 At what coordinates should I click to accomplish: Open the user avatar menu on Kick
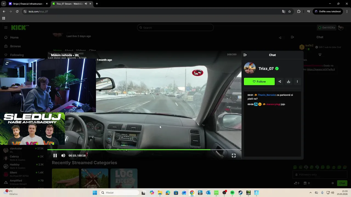(x=341, y=28)
